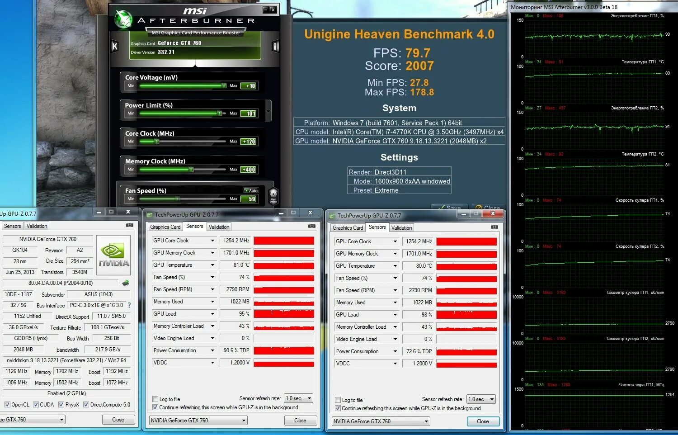The width and height of the screenshot is (678, 435).
Task: Click the Power Limit 101 value field
Action: [249, 113]
